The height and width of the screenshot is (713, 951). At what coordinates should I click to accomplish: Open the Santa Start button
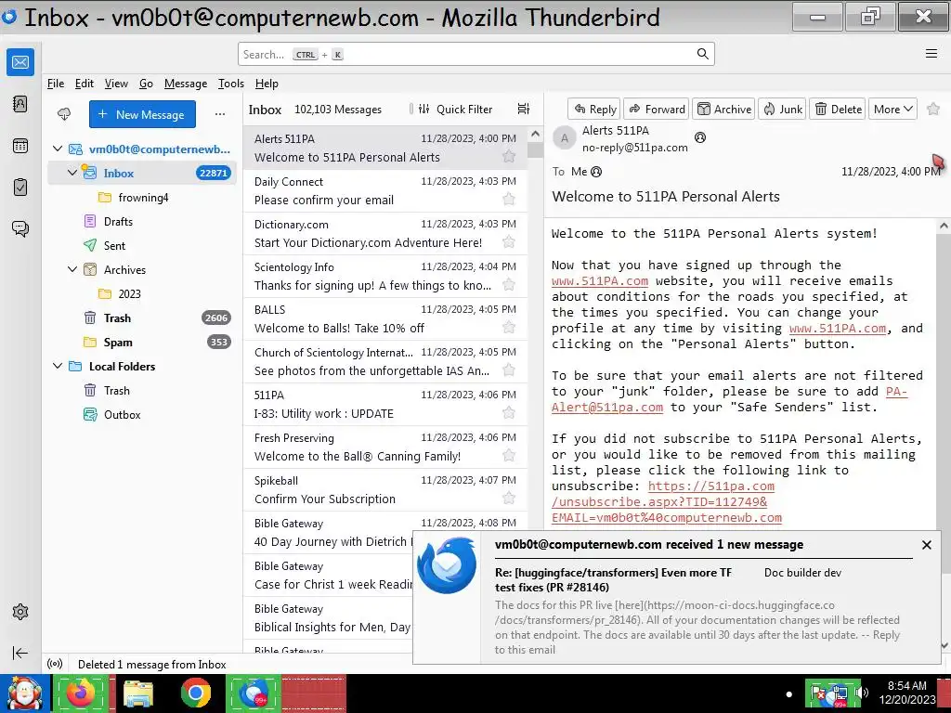pos(23,693)
